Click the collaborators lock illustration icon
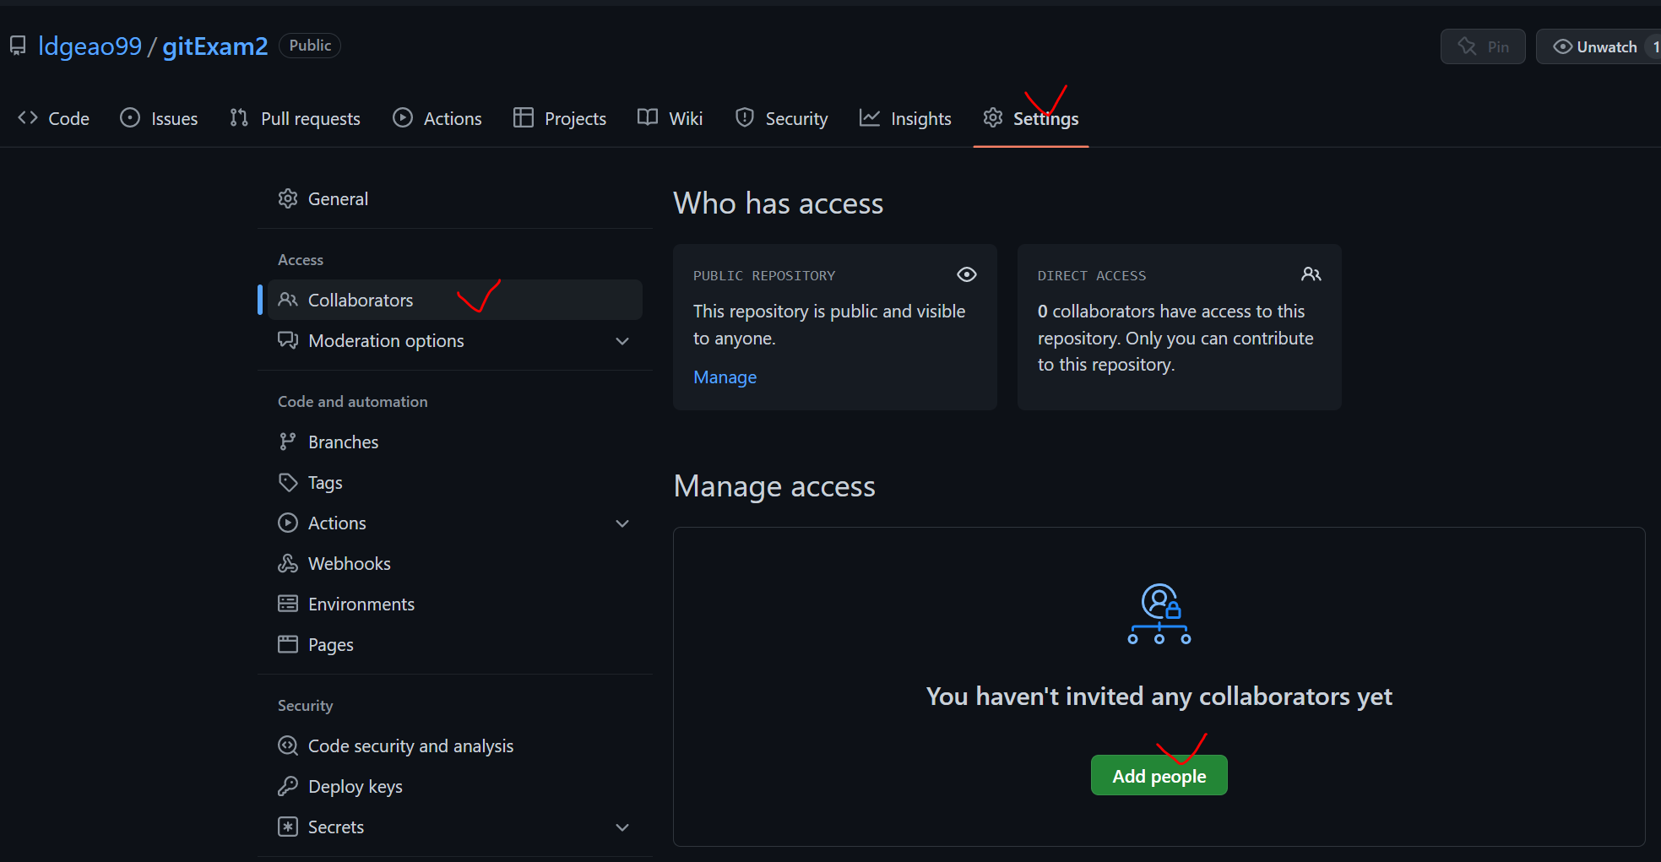 [x=1159, y=614]
